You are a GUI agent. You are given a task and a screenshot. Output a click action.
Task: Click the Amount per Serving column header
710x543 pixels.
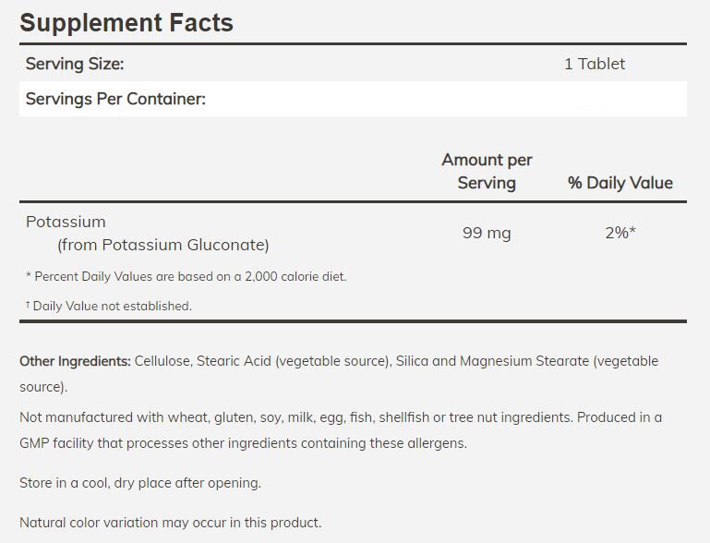point(487,171)
